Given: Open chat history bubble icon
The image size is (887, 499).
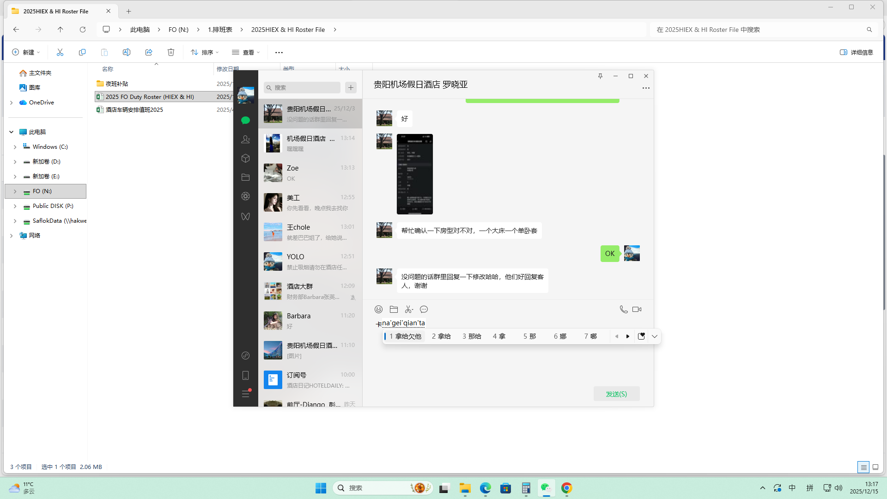Looking at the screenshot, I should [x=424, y=310].
